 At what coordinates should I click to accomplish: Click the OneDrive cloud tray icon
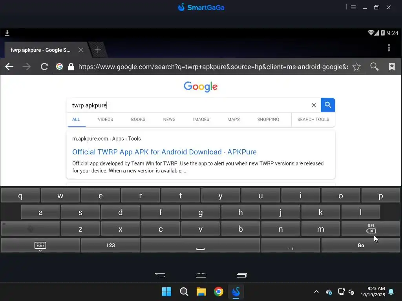point(329,292)
